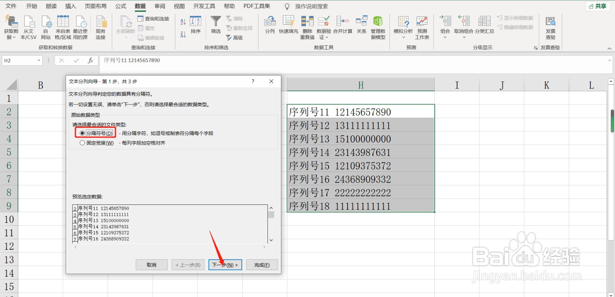Click Finish (完成) in wizard
This screenshot has height=297, width=615.
[262, 265]
